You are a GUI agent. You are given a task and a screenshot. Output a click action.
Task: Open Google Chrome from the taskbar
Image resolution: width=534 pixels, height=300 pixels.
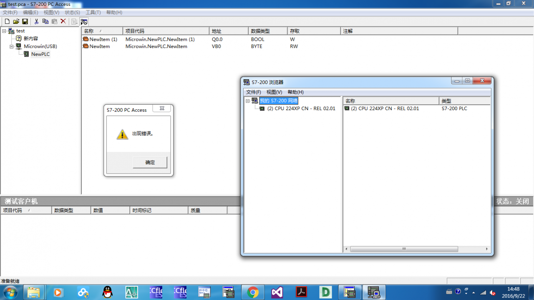[253, 292]
